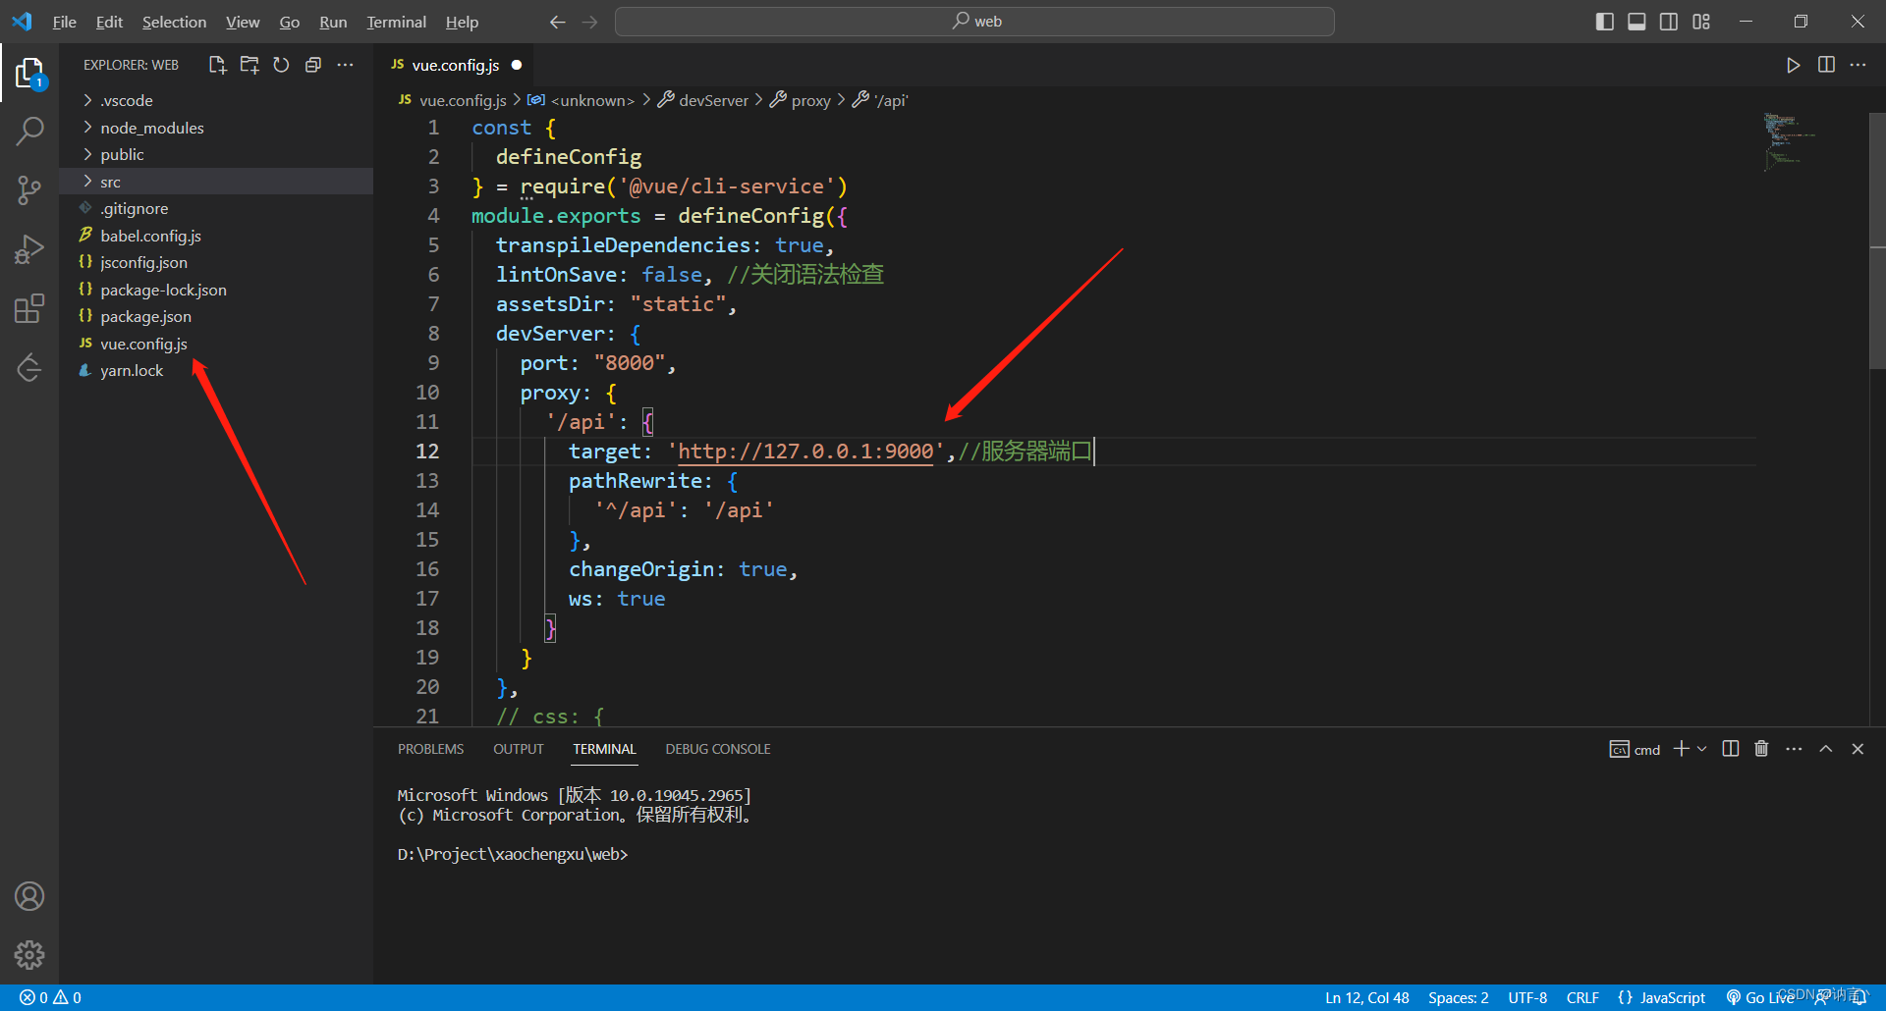Switch to the DEBUG CONSOLE tab
This screenshot has width=1886, height=1011.
718,749
